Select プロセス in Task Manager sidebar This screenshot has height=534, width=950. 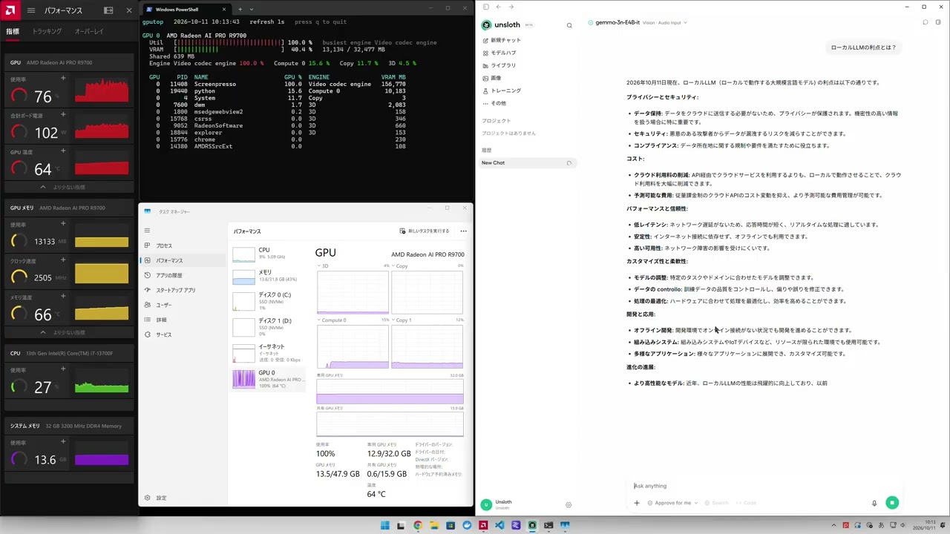coord(183,245)
